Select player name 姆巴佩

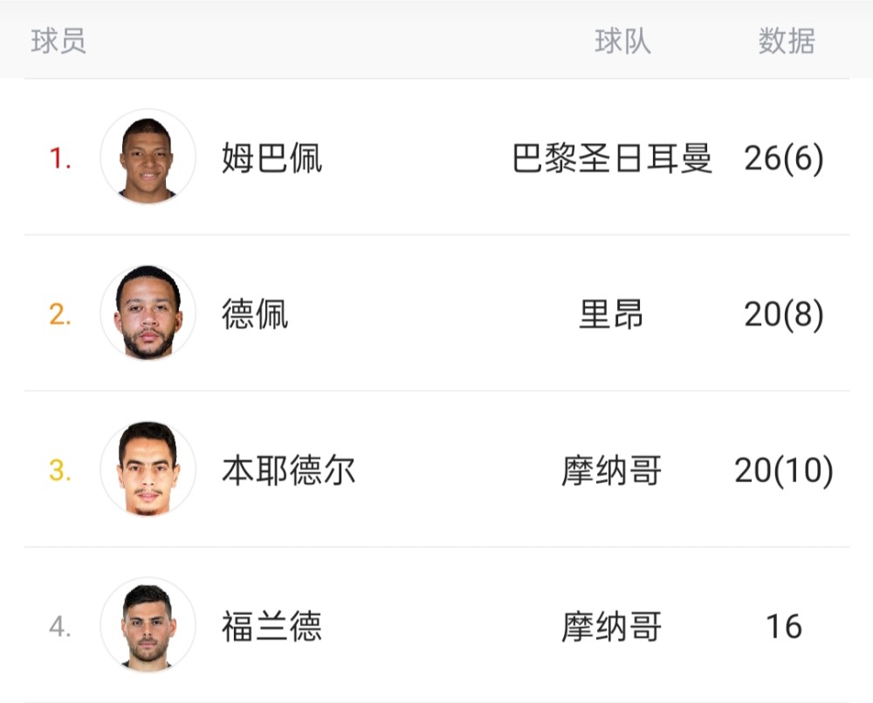pyautogui.click(x=272, y=158)
